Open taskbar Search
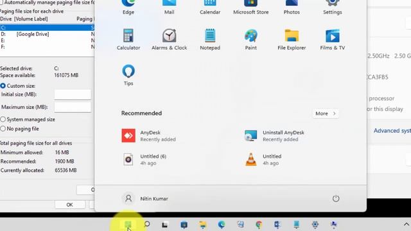The height and width of the screenshot is (231, 411). 147,225
